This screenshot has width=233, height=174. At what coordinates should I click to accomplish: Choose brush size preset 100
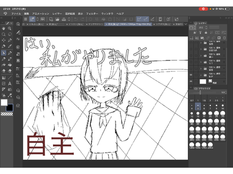pos(223,122)
